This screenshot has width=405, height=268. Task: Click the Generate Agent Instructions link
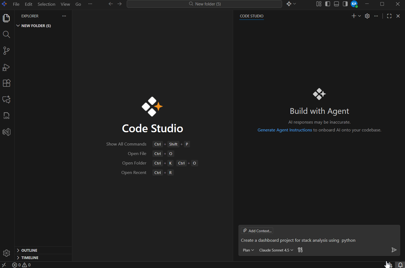pos(285,130)
